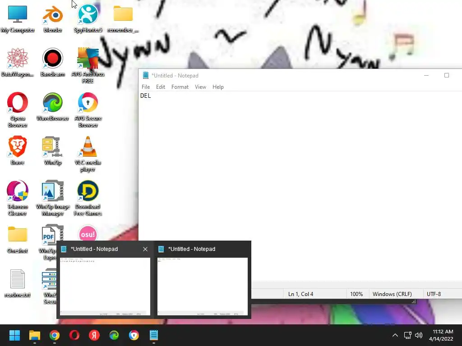Open the Windows Start menu
462x346 pixels.
pyautogui.click(x=14, y=335)
